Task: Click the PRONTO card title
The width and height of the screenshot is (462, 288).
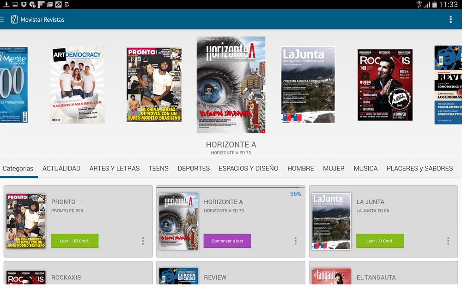Action: pos(63,202)
